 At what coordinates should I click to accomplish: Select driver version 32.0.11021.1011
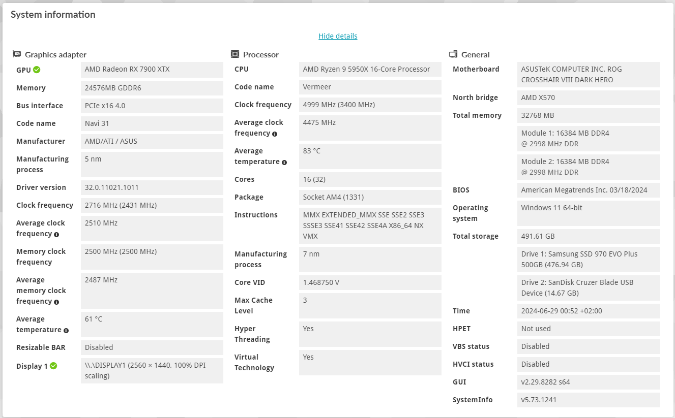[x=152, y=187]
